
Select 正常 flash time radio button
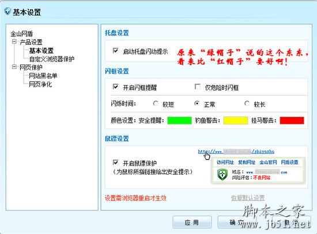[197, 104]
